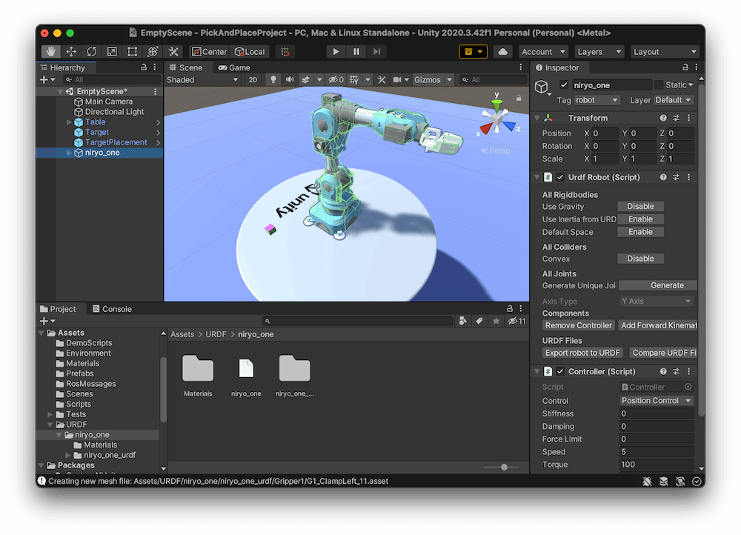Select the Transform tool

click(x=153, y=52)
